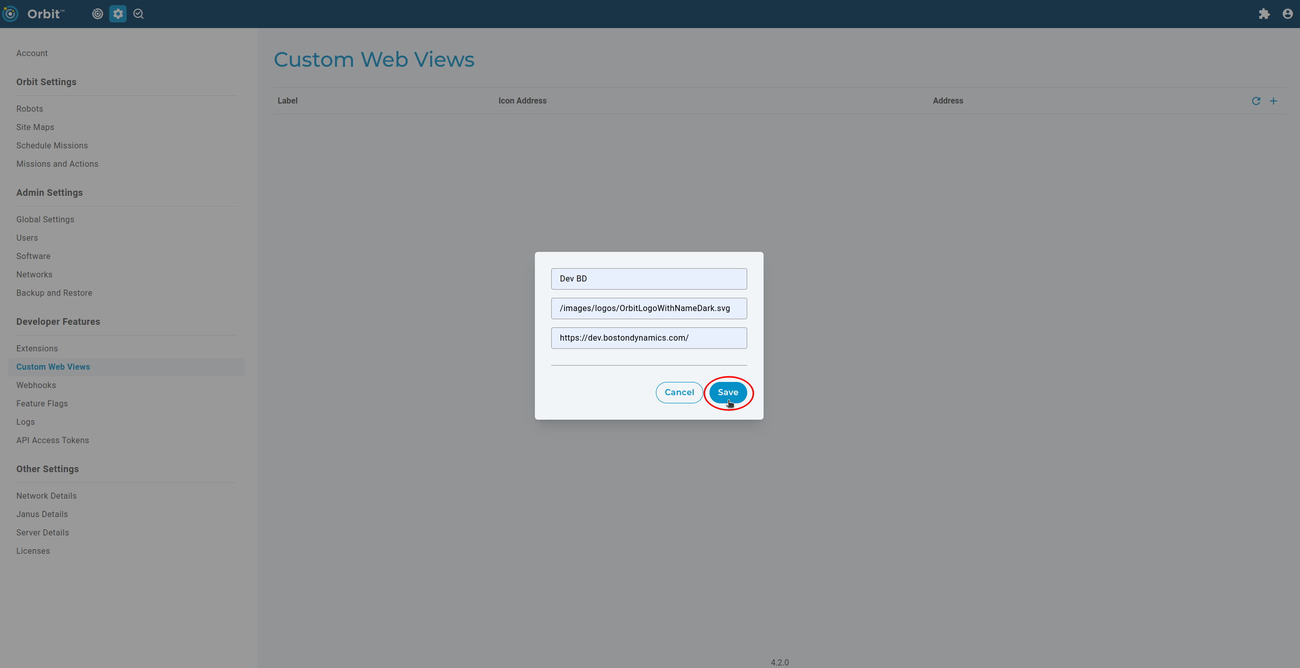
Task: Click the icon address SVG path field
Action: click(x=649, y=309)
